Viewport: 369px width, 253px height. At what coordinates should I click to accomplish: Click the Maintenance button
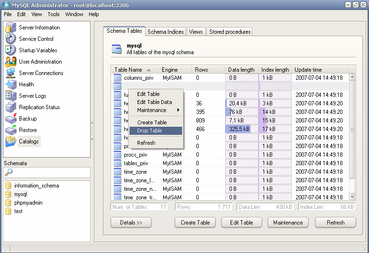point(288,223)
